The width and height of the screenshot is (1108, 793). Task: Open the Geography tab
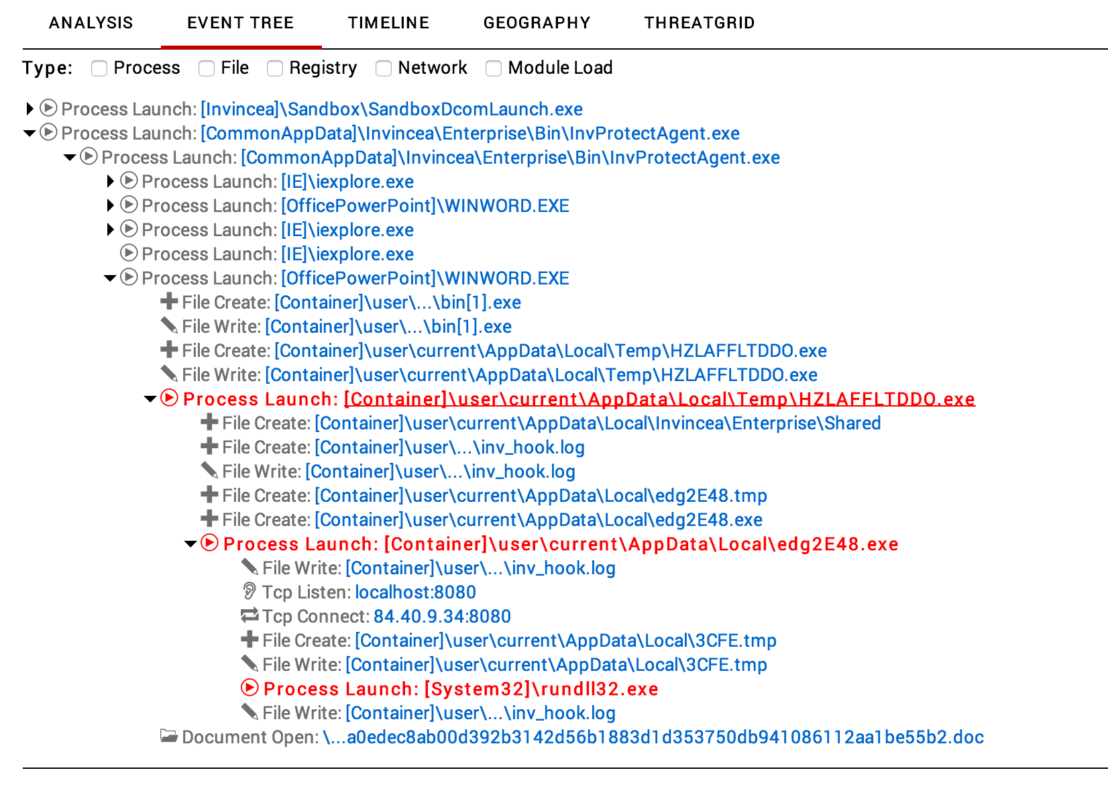point(537,23)
